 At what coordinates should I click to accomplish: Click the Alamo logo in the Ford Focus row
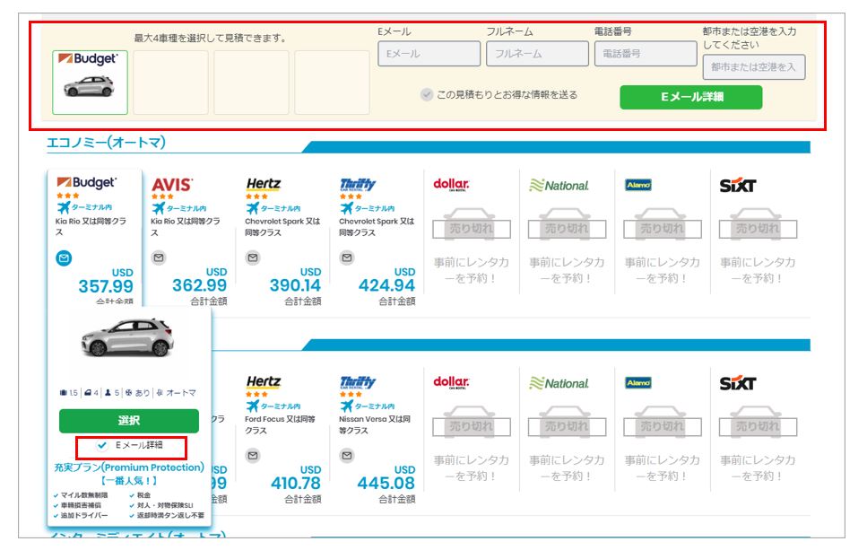pos(638,383)
